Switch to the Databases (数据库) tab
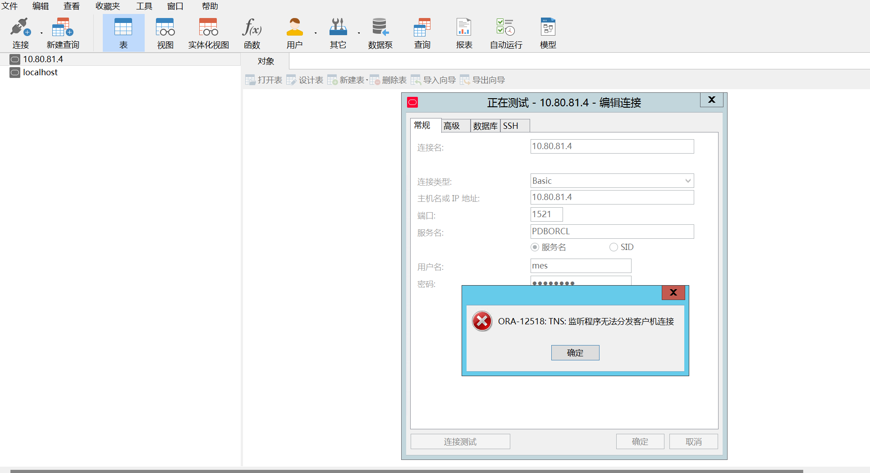The image size is (870, 473). pos(485,126)
